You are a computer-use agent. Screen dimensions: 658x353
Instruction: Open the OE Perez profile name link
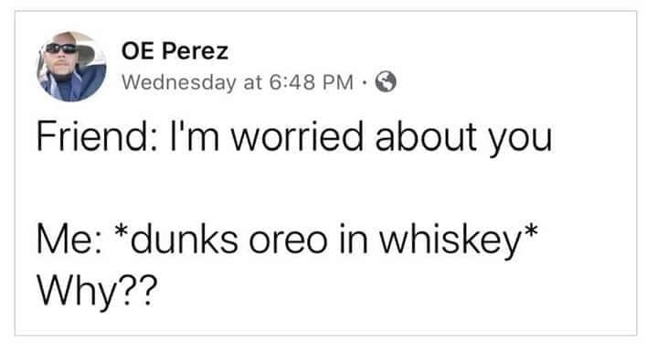(x=175, y=51)
